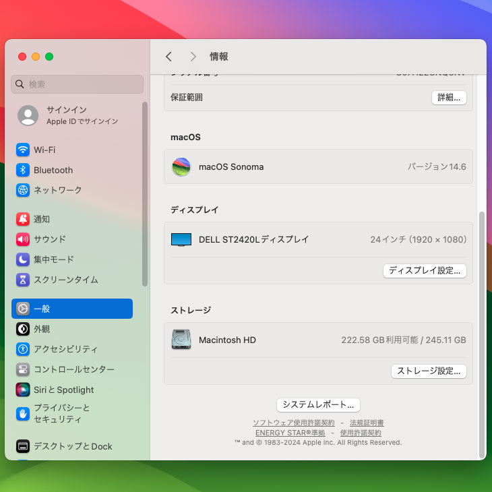Focus the 検索 search field
This screenshot has height=492, width=492.
(x=78, y=84)
